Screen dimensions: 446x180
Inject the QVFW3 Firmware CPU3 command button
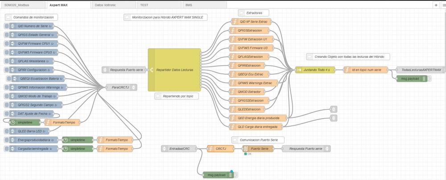point(7,52)
